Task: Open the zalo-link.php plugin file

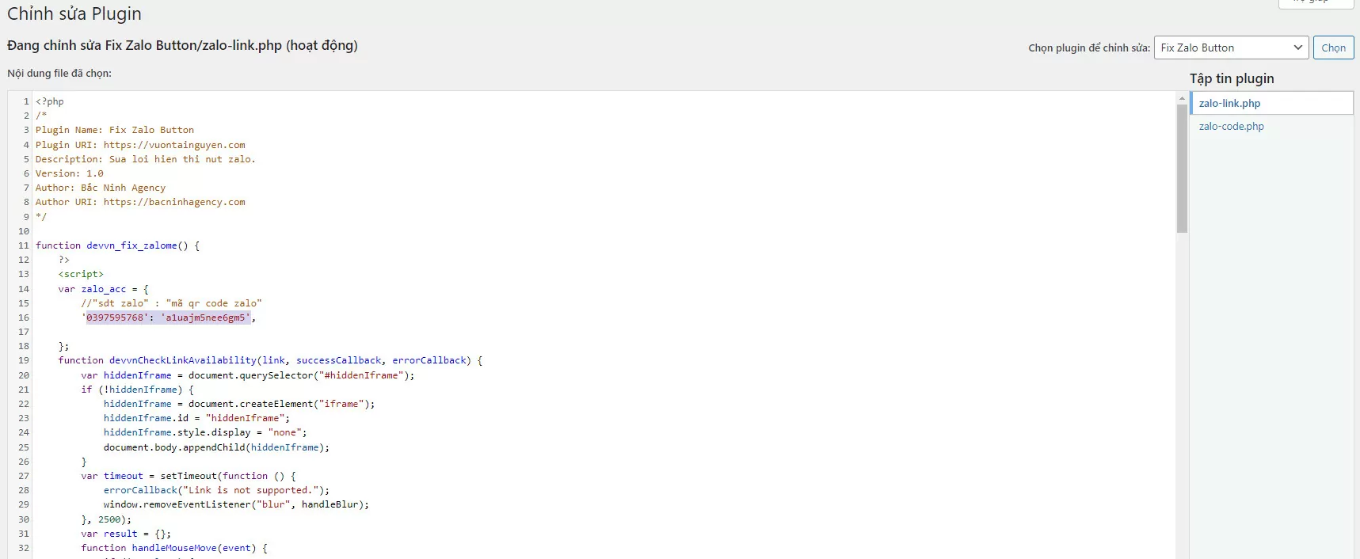Action: (x=1229, y=103)
